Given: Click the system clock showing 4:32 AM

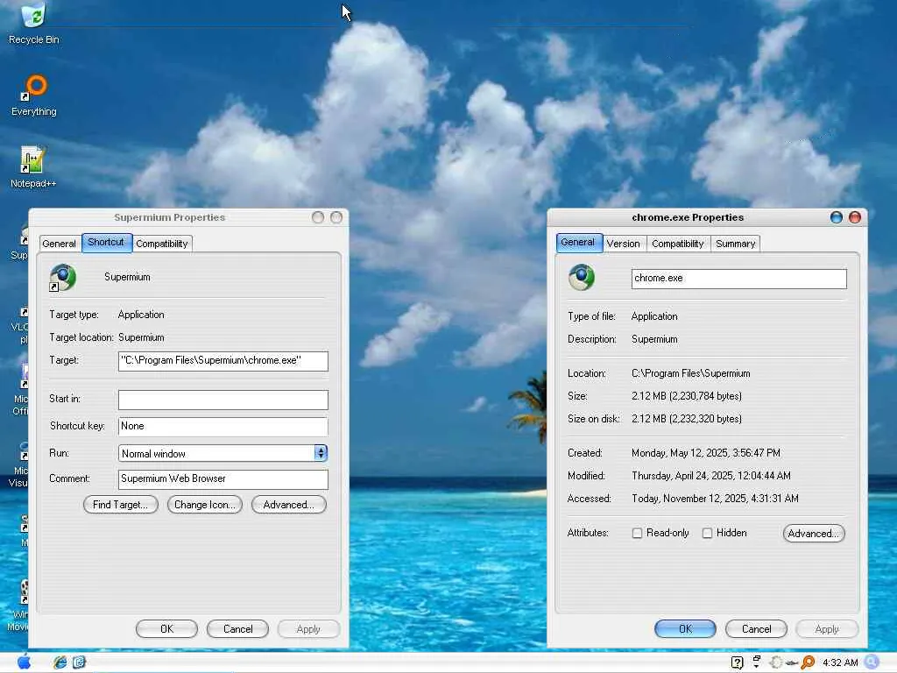Looking at the screenshot, I should tap(840, 662).
